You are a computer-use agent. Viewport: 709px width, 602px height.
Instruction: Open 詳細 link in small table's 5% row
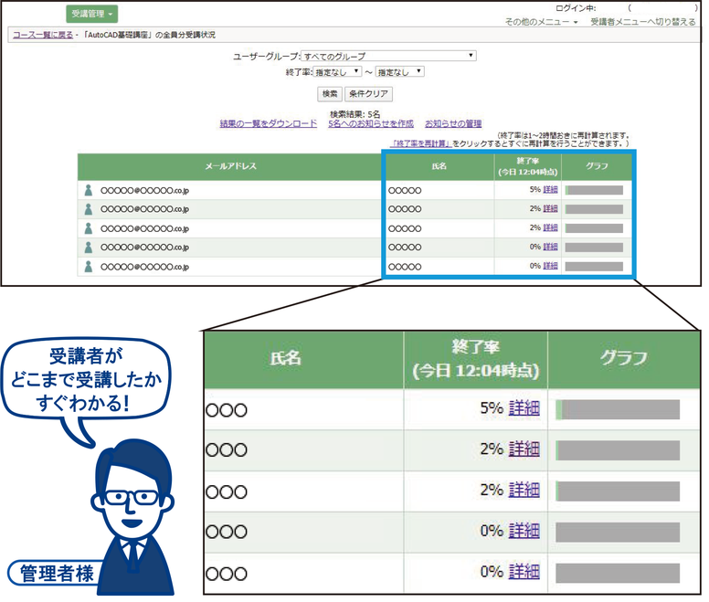(550, 189)
